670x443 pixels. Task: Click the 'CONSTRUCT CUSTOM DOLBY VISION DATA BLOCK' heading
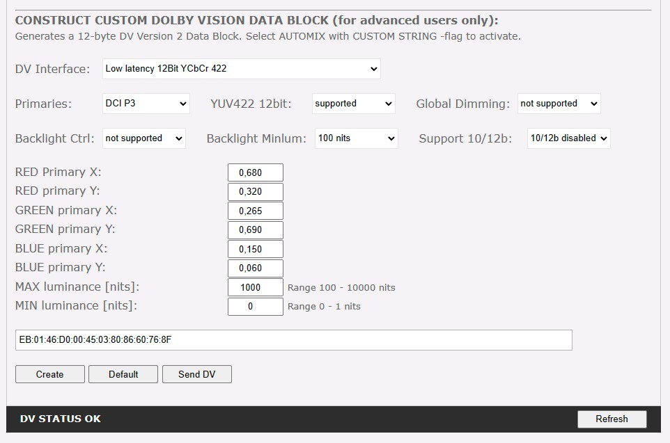pyautogui.click(x=257, y=20)
